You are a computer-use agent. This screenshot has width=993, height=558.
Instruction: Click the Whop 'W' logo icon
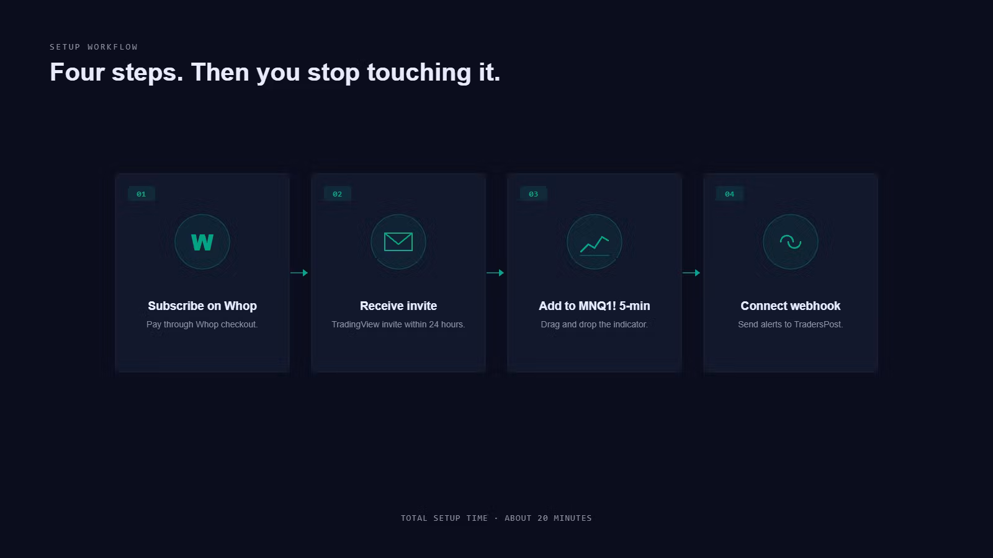tap(202, 242)
